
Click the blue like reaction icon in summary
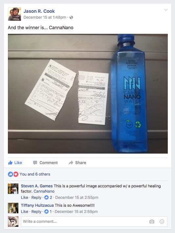click(x=11, y=174)
